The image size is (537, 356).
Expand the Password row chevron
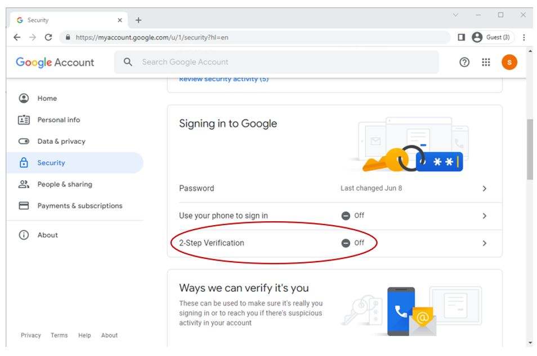coord(484,189)
